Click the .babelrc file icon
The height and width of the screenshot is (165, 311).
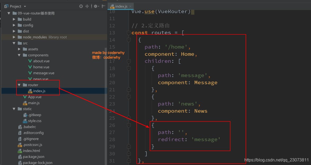click(20, 127)
